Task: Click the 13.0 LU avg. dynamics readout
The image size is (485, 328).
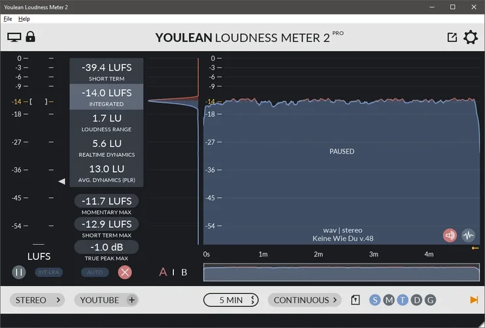Action: point(106,173)
